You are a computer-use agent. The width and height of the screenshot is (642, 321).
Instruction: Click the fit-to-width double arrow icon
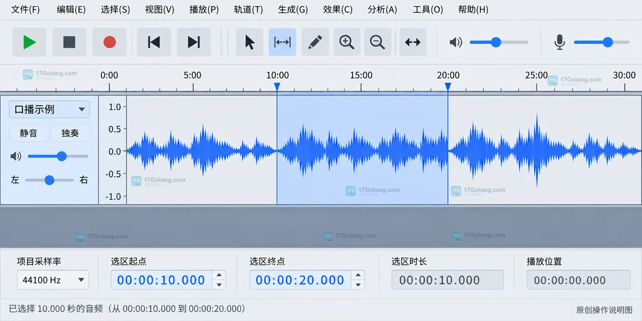pos(413,42)
